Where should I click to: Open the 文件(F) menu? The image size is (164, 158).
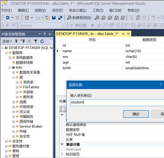(6, 11)
